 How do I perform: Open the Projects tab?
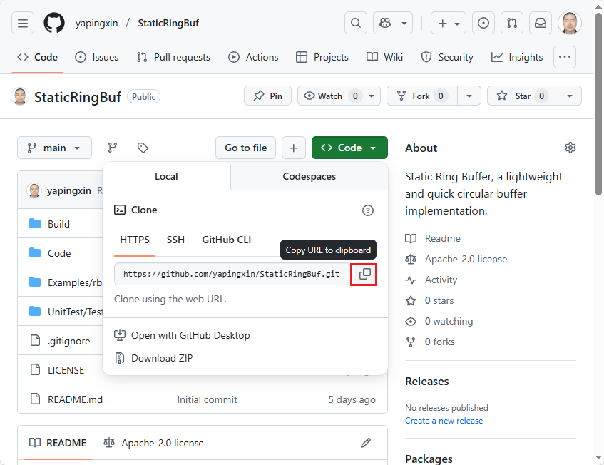pyautogui.click(x=322, y=57)
